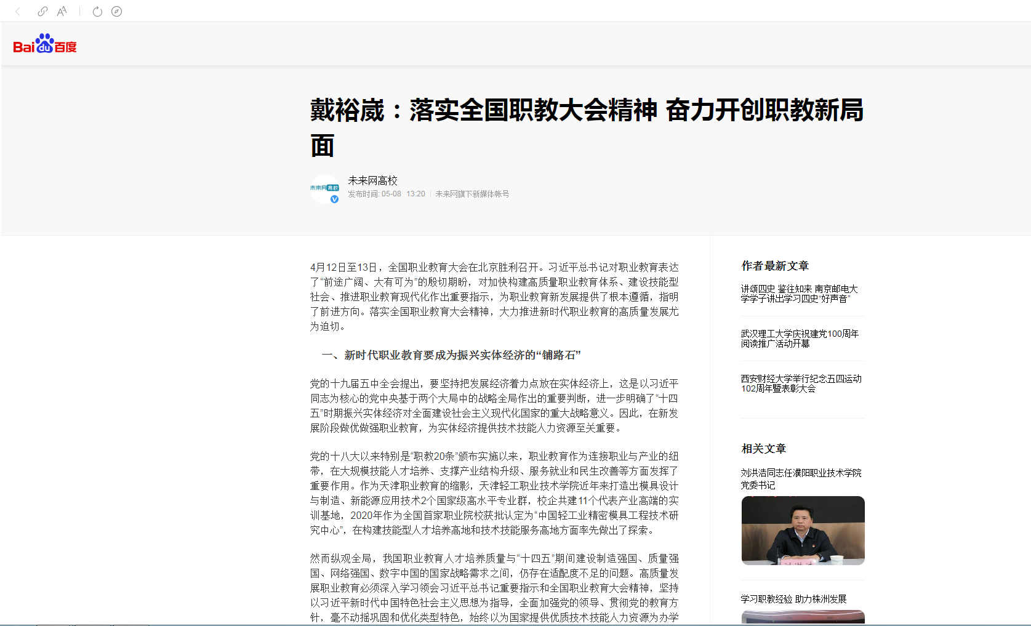Click the 作者最新文章 section heading

(x=775, y=266)
